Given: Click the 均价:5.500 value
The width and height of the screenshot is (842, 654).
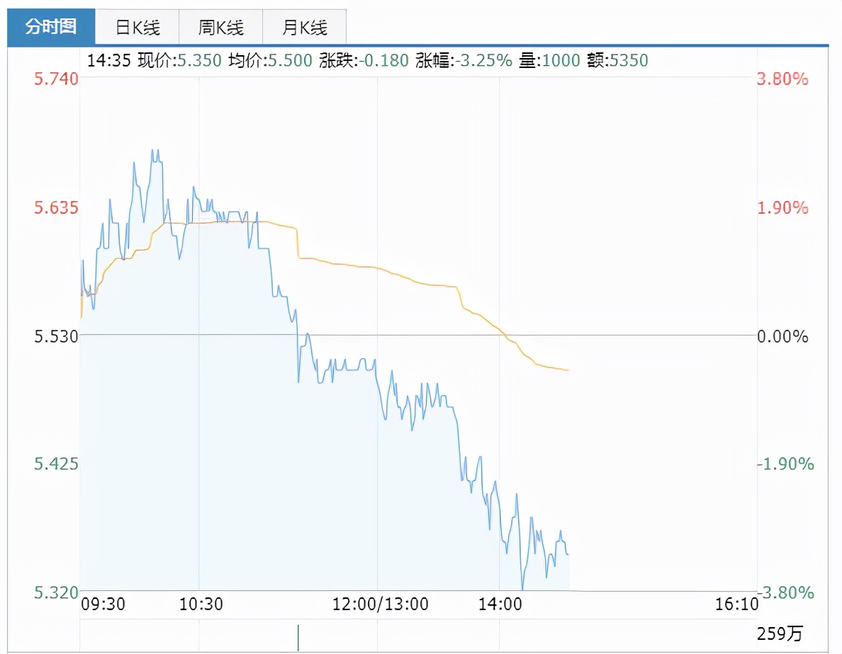Looking at the screenshot, I should click(270, 60).
